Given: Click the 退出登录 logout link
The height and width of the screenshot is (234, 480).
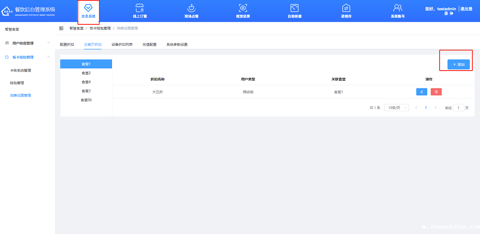Looking at the screenshot, I should (x=464, y=11).
